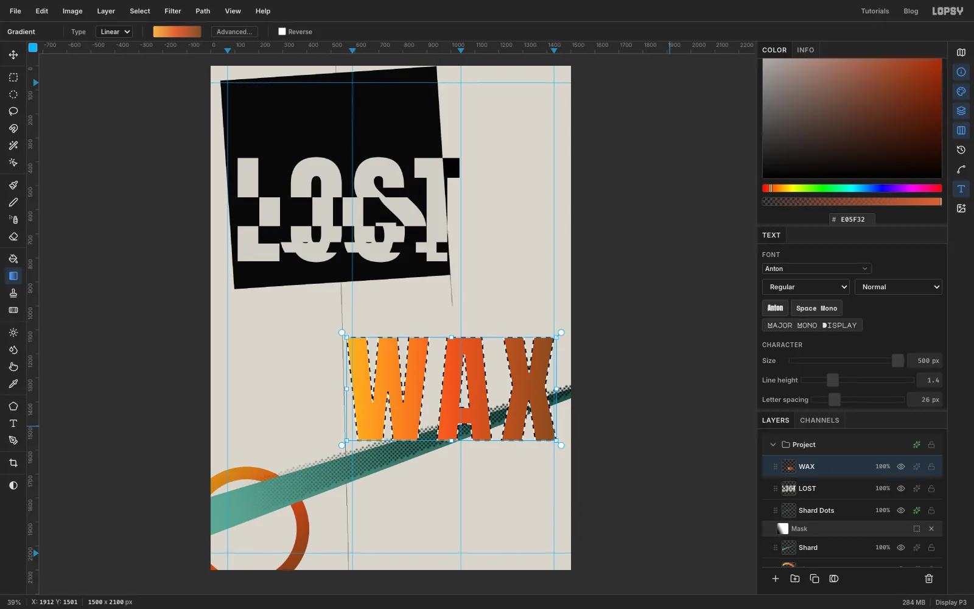Image resolution: width=974 pixels, height=609 pixels.
Task: Open the Filter menu
Action: (173, 11)
